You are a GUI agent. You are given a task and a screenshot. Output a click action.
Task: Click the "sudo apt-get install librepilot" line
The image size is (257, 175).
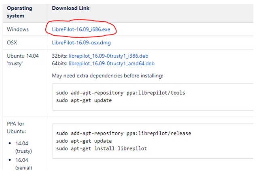pos(102,148)
